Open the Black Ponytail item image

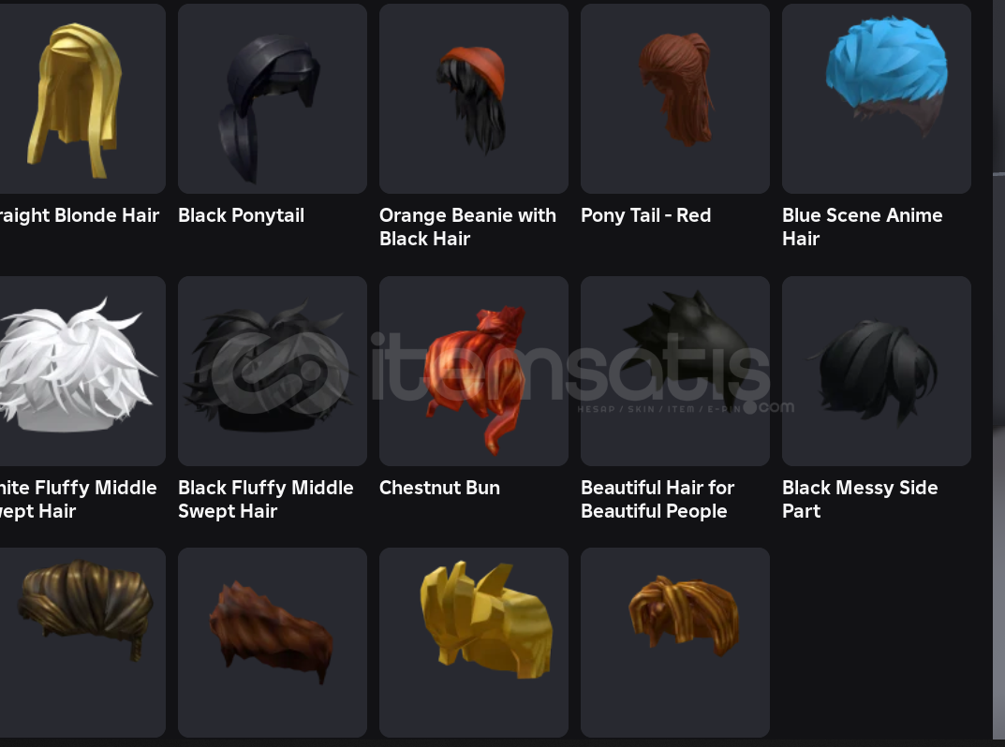pos(273,98)
